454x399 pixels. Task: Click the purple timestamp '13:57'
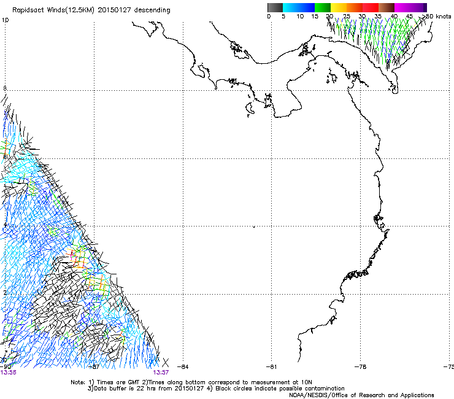pos(161,373)
